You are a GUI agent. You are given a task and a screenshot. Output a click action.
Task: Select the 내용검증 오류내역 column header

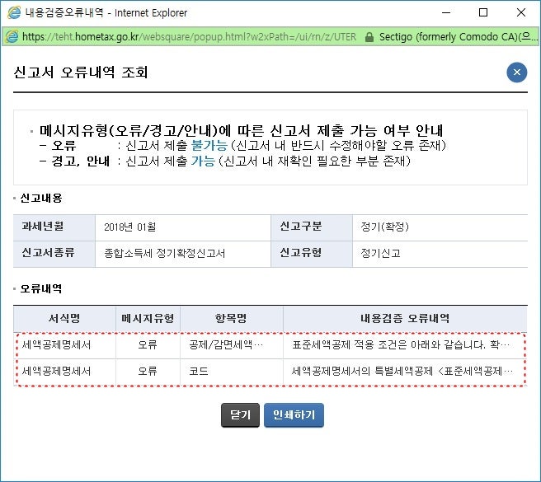pyautogui.click(x=405, y=318)
